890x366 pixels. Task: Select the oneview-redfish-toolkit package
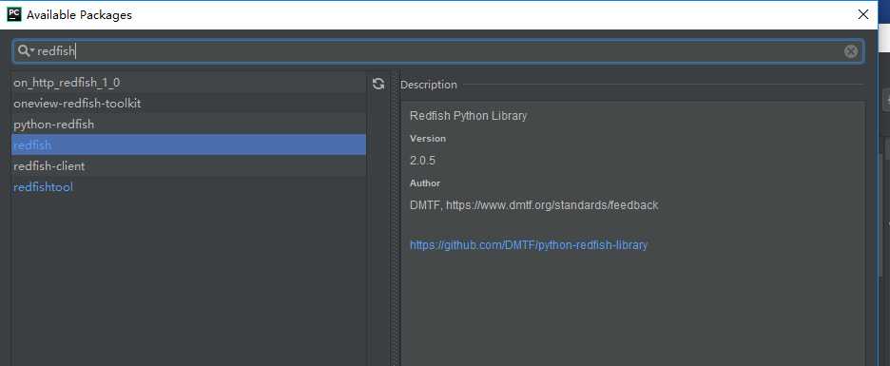(x=188, y=104)
